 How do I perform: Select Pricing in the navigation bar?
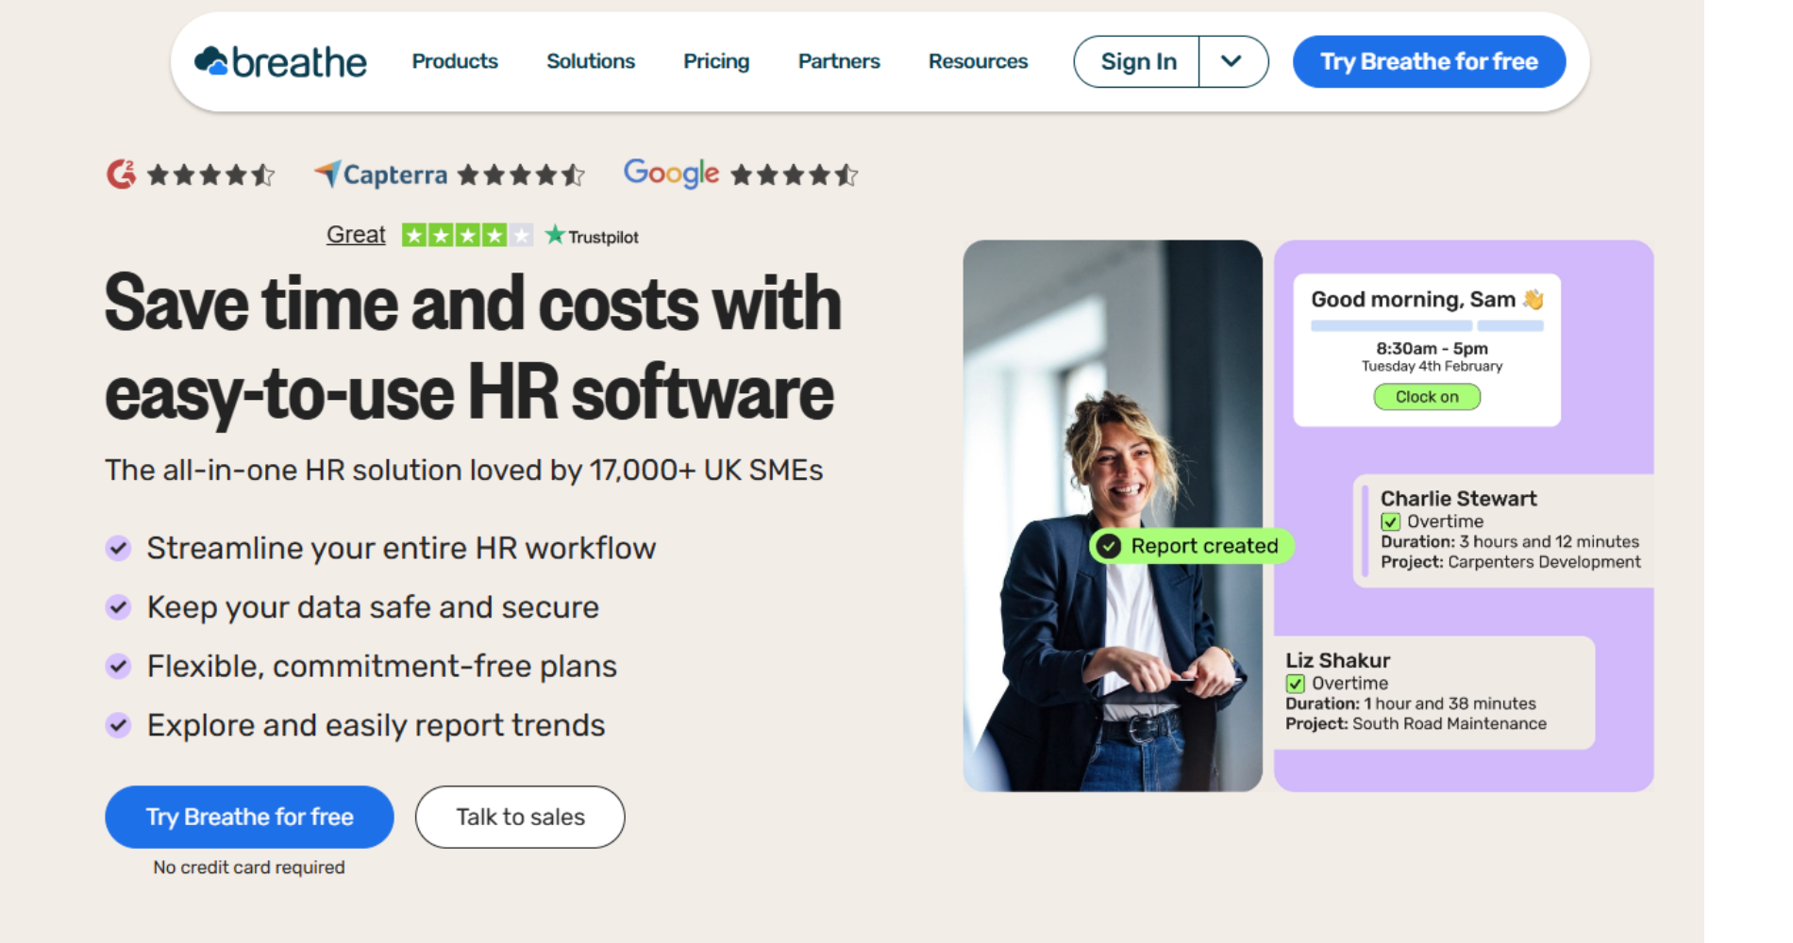click(715, 61)
